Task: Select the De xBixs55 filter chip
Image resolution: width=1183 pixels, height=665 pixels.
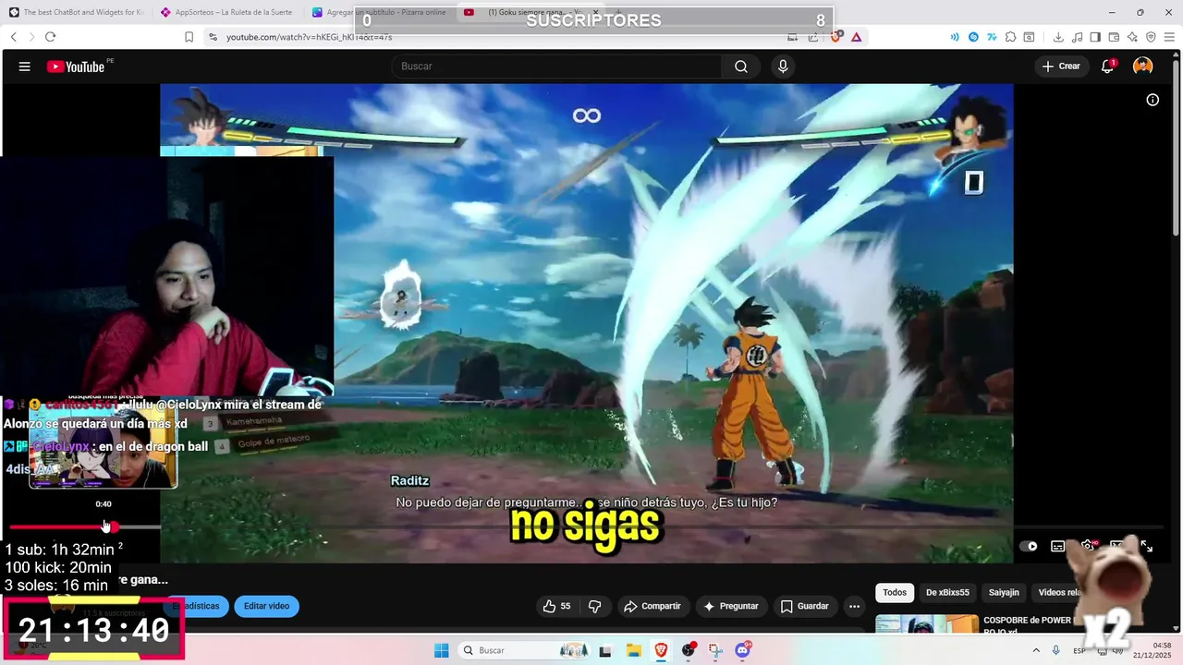Action: coord(947,592)
